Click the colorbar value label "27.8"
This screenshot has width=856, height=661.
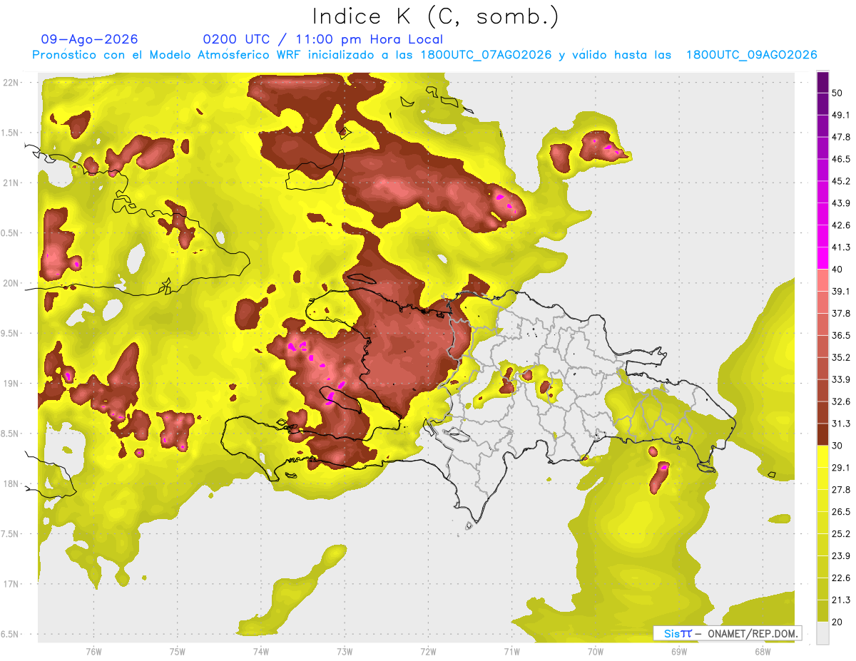pos(840,489)
